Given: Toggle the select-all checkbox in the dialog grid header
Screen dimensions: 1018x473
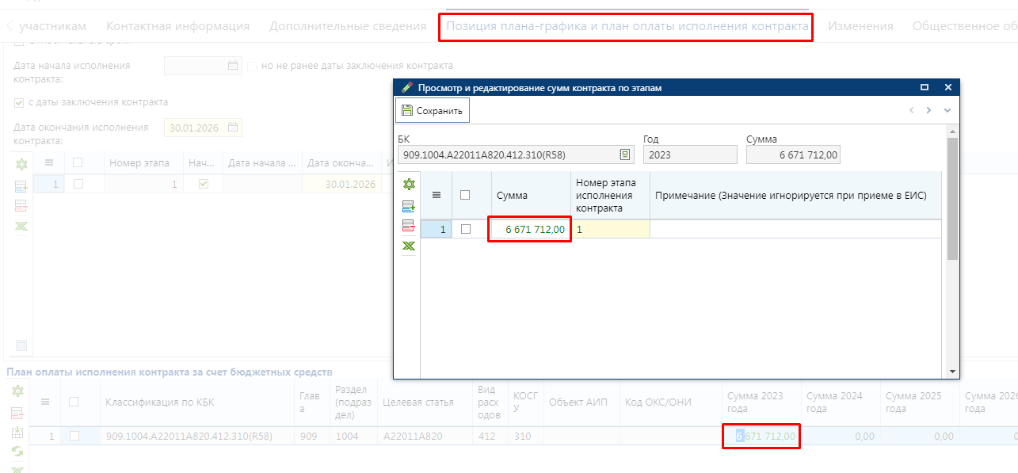Looking at the screenshot, I should [x=466, y=195].
